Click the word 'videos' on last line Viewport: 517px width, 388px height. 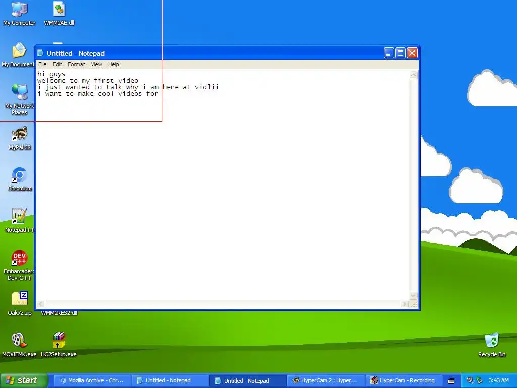(130, 93)
